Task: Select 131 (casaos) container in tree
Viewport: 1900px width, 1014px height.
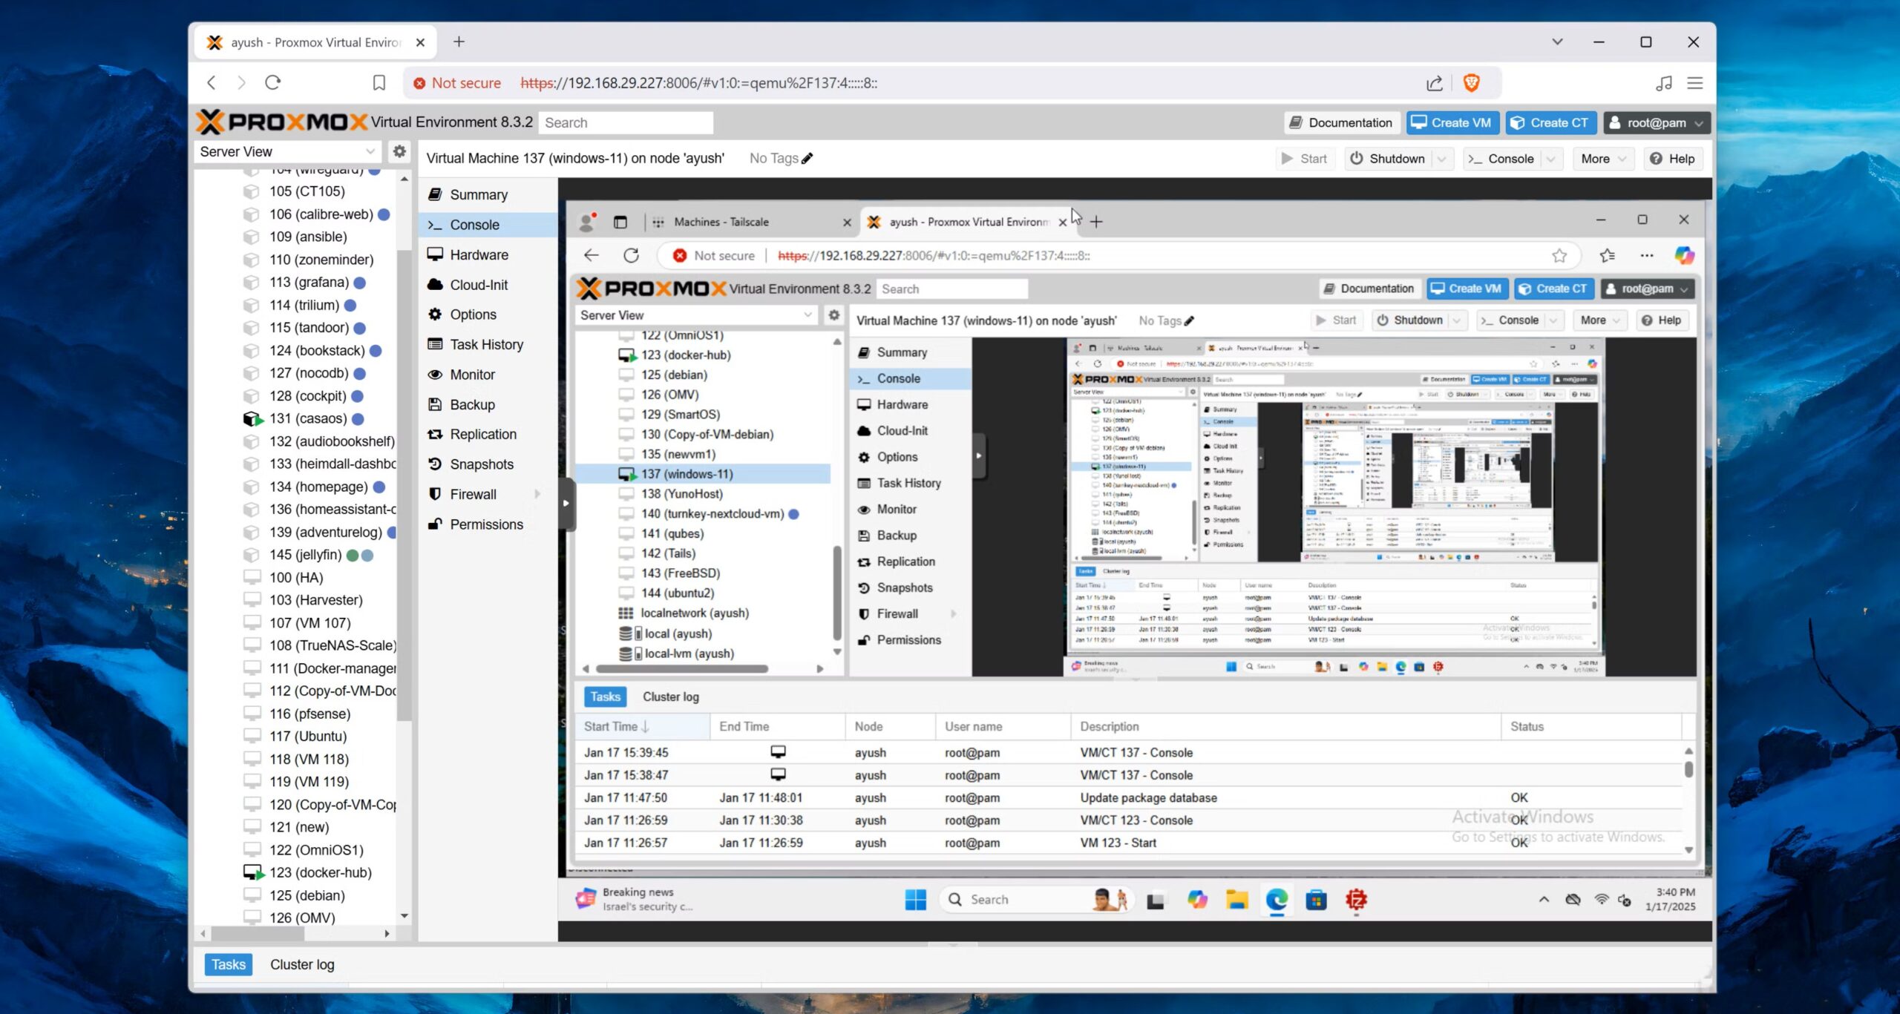Action: coord(308,418)
